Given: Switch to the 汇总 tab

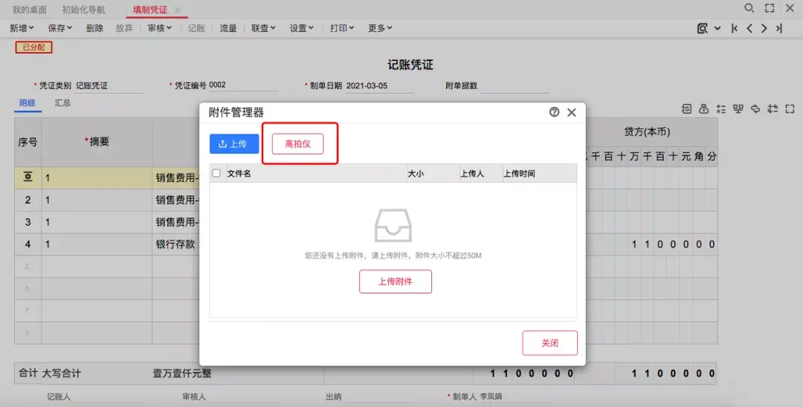Looking at the screenshot, I should [x=62, y=102].
